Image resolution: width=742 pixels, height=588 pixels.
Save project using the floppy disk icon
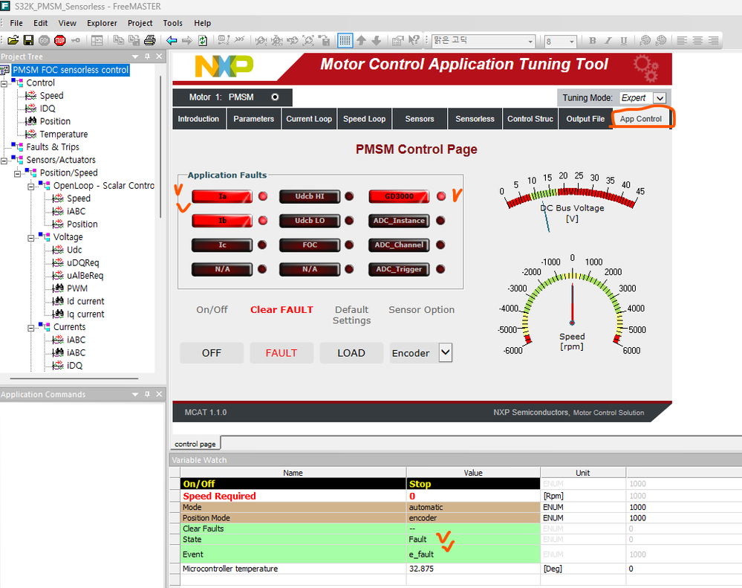click(x=28, y=41)
